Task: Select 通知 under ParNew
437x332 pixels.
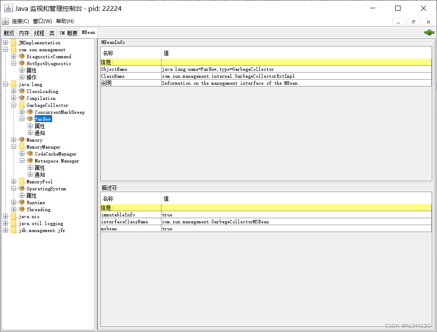Action: 40,133
